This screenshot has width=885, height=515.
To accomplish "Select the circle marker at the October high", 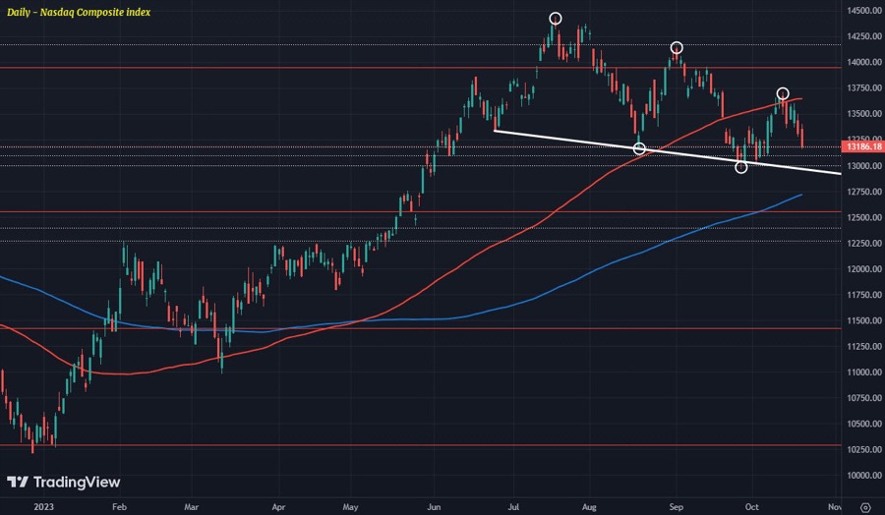I will (783, 94).
